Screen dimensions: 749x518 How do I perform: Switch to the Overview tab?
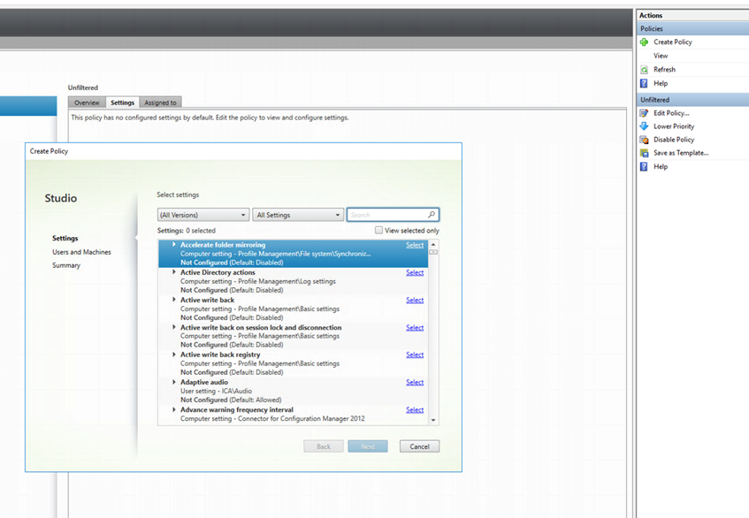[x=87, y=103]
